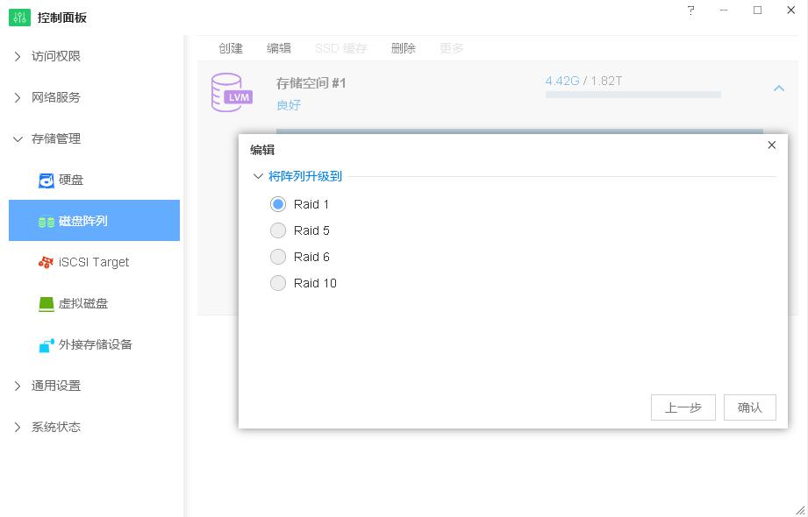Click the disk array icon
The width and height of the screenshot is (808, 517).
point(46,222)
